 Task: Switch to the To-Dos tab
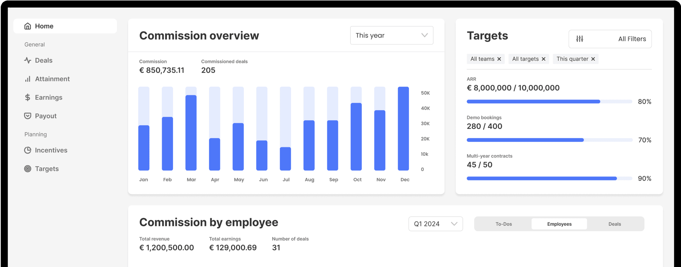(x=504, y=224)
